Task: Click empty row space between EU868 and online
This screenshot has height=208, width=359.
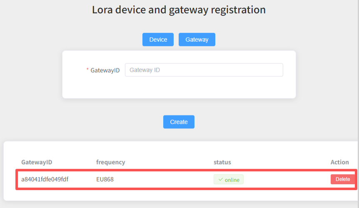Action: pyautogui.click(x=162, y=180)
